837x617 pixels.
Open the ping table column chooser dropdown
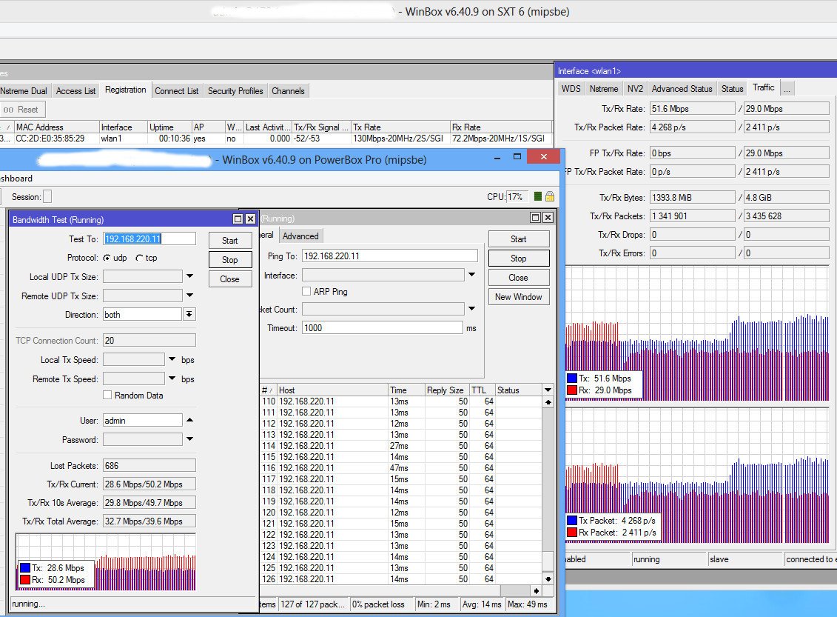[548, 390]
